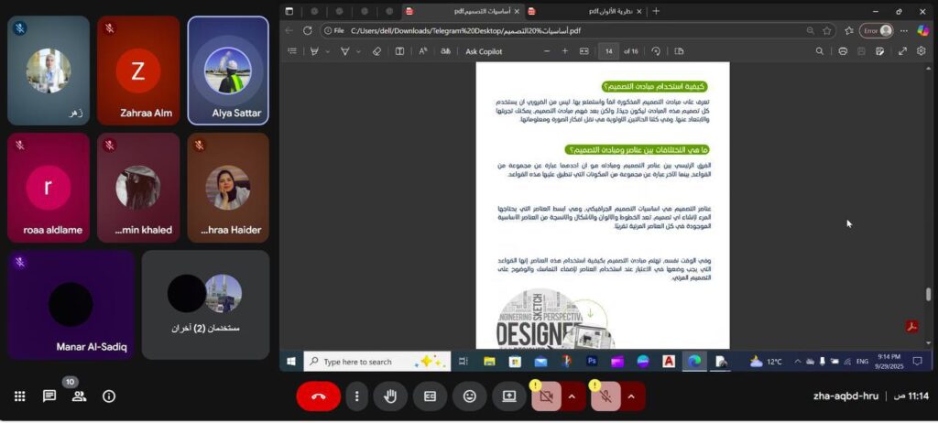This screenshot has height=423, width=938.
Task: Open Photoshop from the taskbar
Action: (593, 362)
